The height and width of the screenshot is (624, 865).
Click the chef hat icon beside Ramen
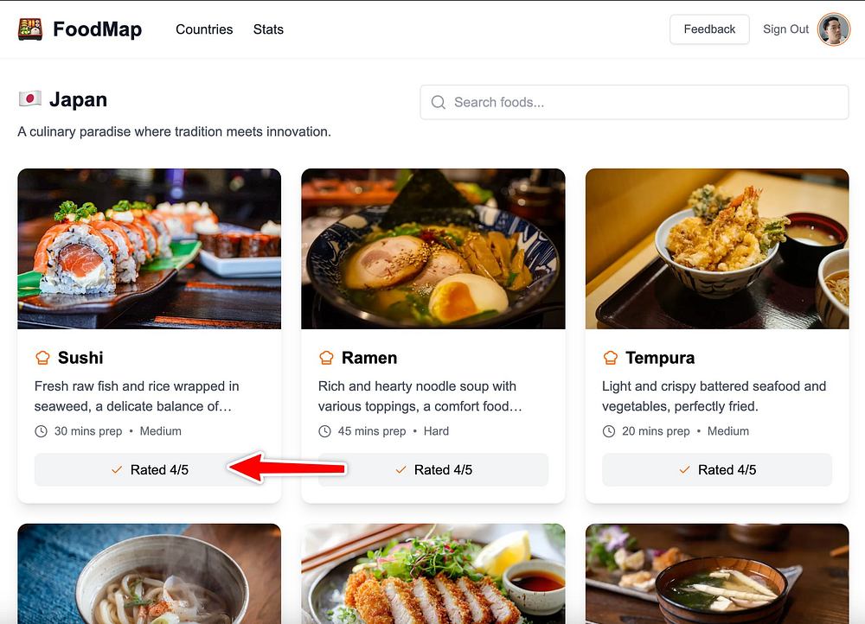(326, 358)
